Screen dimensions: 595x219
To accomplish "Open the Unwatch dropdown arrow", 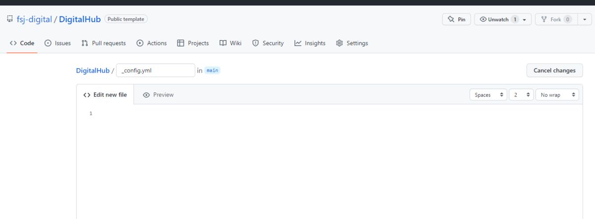I will click(525, 19).
